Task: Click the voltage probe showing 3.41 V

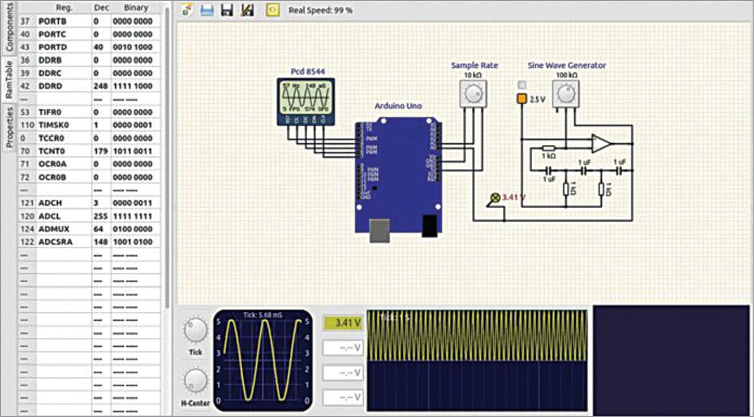Action: [x=496, y=197]
